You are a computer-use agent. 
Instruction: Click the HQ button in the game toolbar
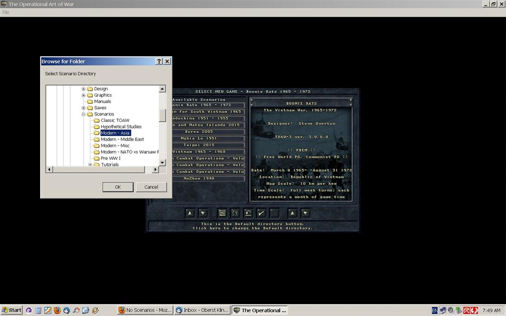(222, 213)
